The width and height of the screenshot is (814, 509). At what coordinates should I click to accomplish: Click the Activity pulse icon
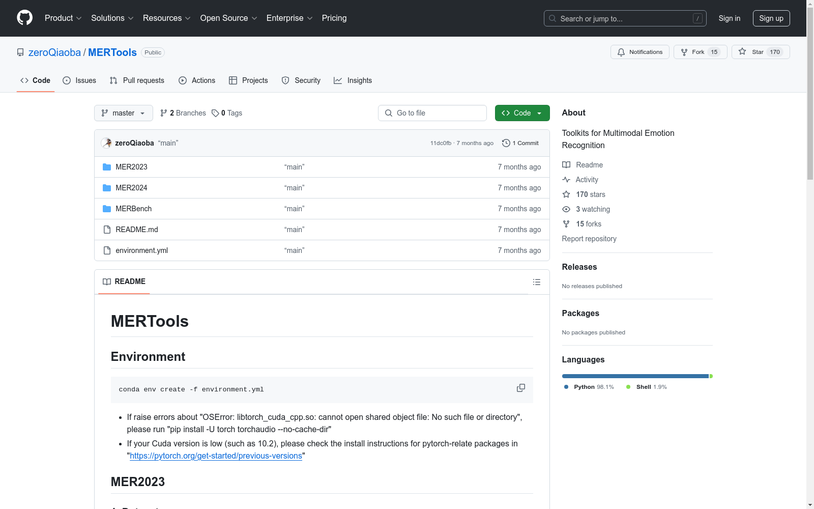(566, 180)
